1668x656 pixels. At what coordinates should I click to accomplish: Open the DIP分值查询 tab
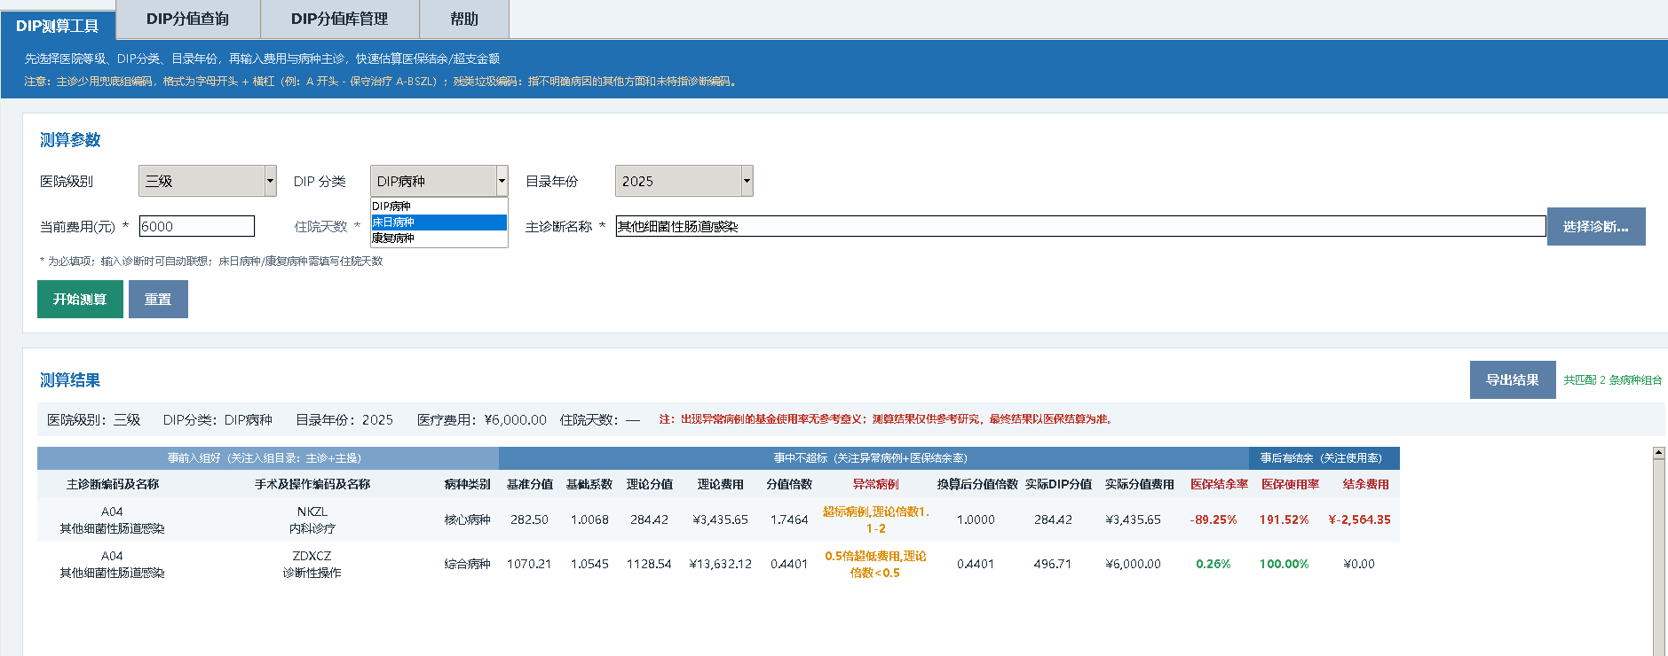pyautogui.click(x=187, y=19)
